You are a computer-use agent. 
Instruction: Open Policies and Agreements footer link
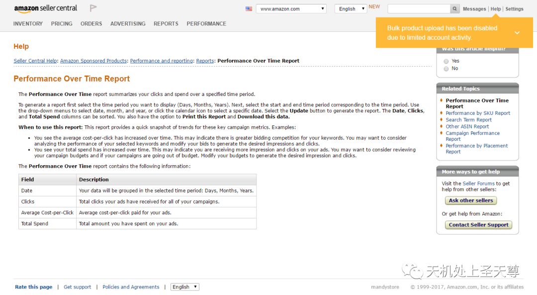tap(131, 287)
